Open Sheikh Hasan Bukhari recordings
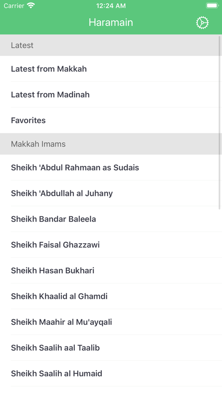The image size is (222, 395). 111,270
